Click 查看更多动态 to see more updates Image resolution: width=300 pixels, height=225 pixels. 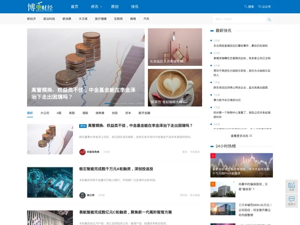tap(241, 136)
